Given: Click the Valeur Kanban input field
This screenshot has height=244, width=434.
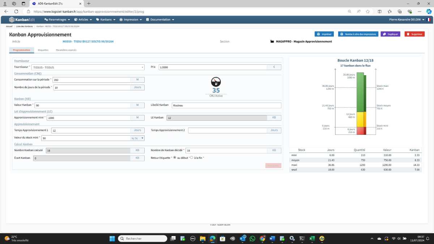Looking at the screenshot, I should click(82, 105).
